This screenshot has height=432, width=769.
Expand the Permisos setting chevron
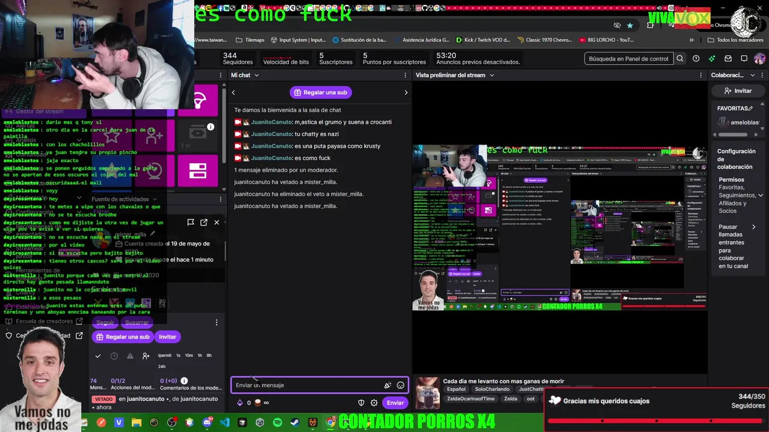pyautogui.click(x=761, y=196)
